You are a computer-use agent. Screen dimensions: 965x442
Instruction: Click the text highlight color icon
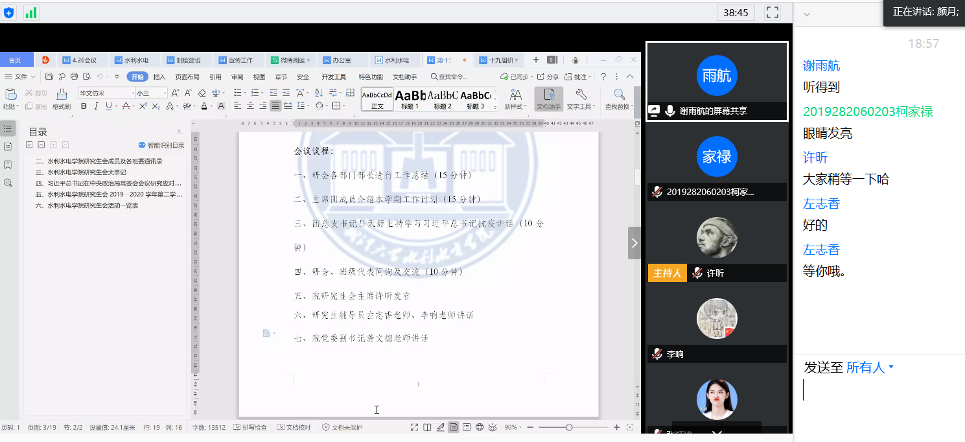pos(187,106)
